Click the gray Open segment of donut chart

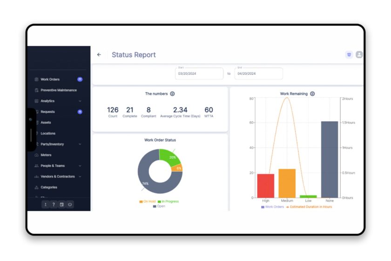[148, 186]
